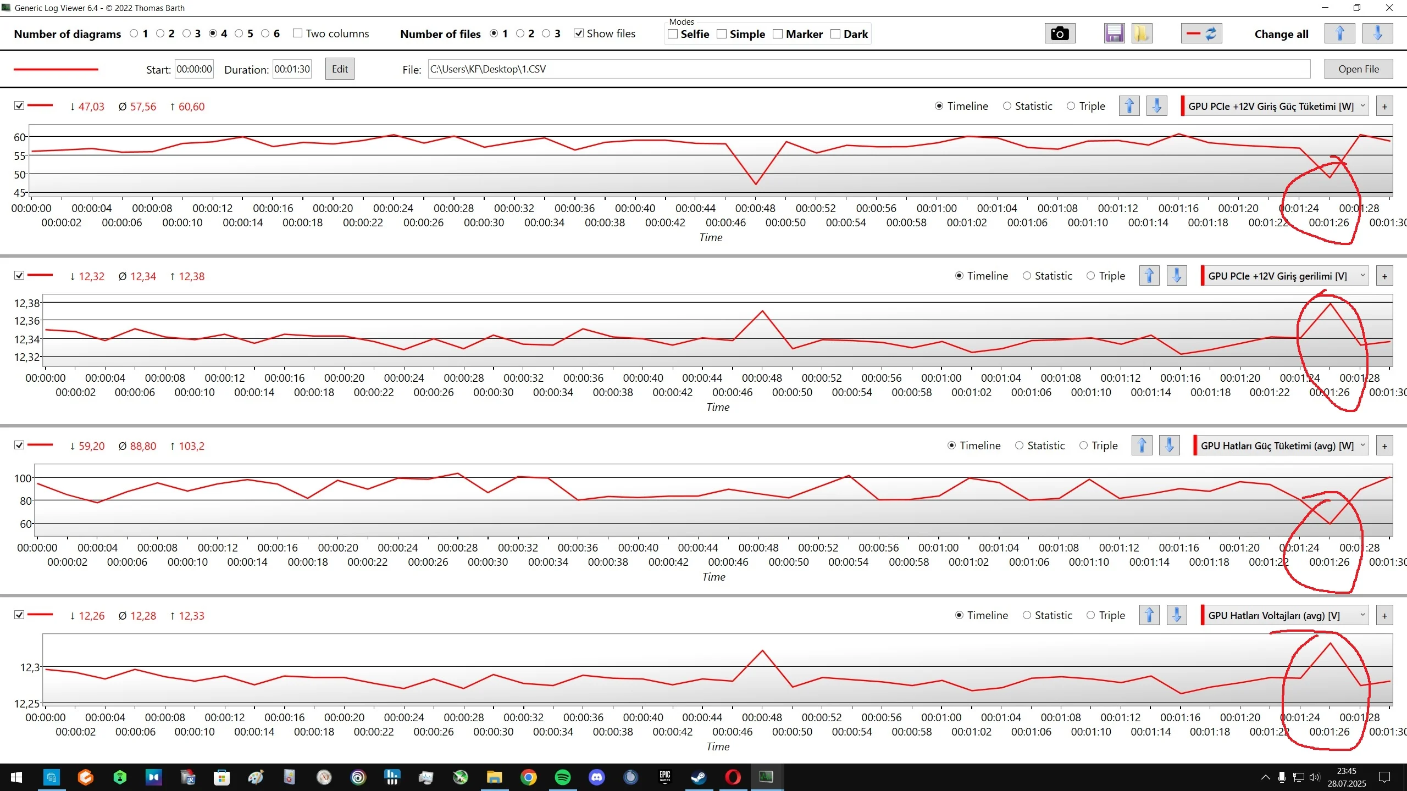Move first diagram down with blue arrow
This screenshot has height=791, width=1407.
click(x=1156, y=106)
